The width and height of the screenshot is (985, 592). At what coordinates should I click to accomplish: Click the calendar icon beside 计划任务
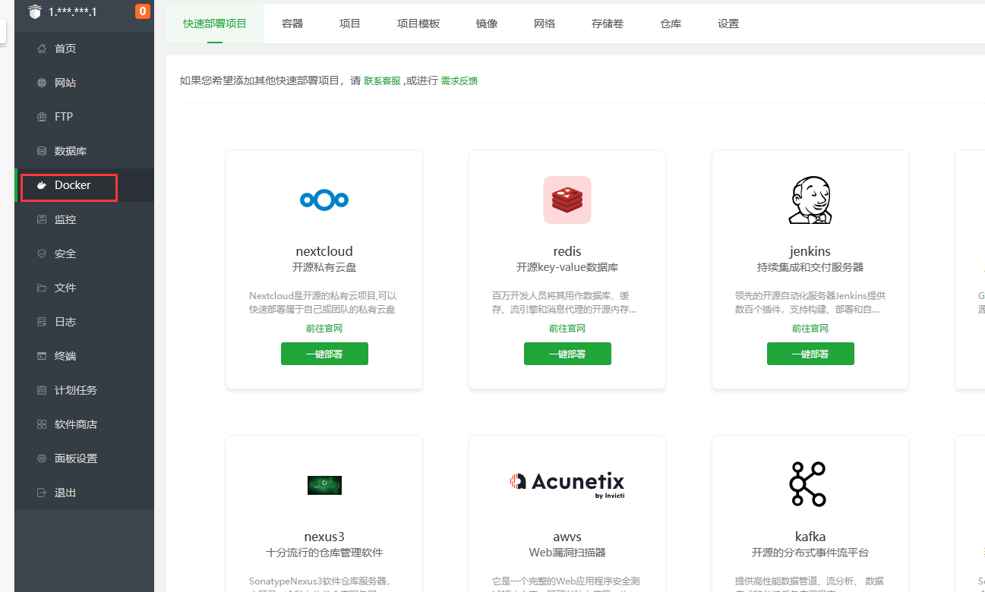point(42,390)
